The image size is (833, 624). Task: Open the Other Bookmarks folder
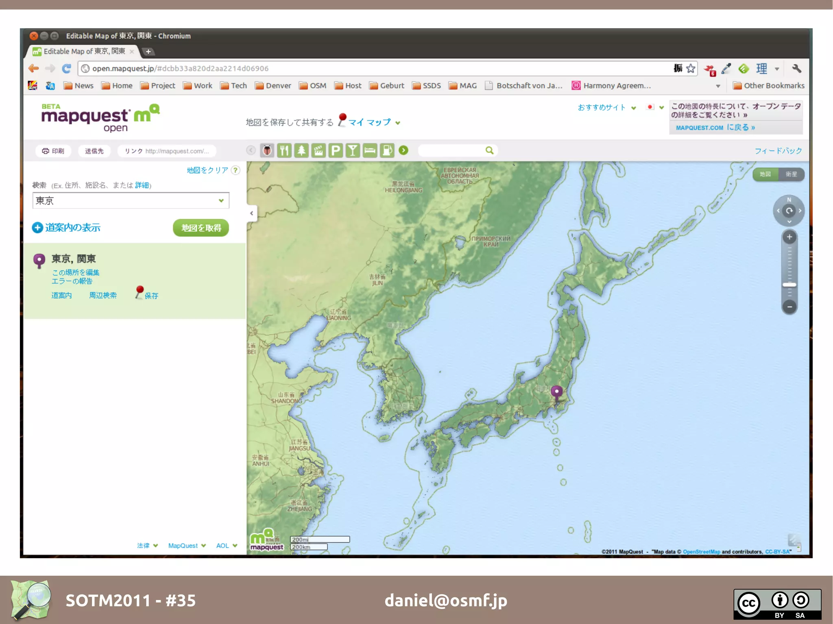(768, 86)
